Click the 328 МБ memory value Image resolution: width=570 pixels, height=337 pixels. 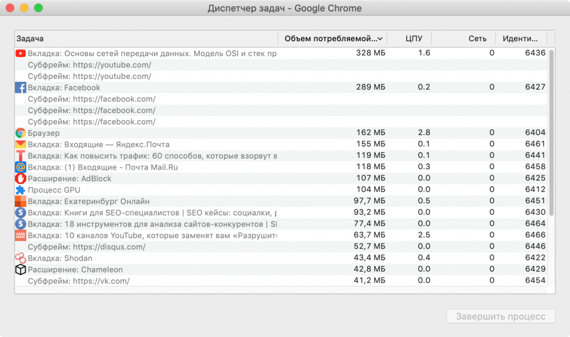pyautogui.click(x=370, y=53)
